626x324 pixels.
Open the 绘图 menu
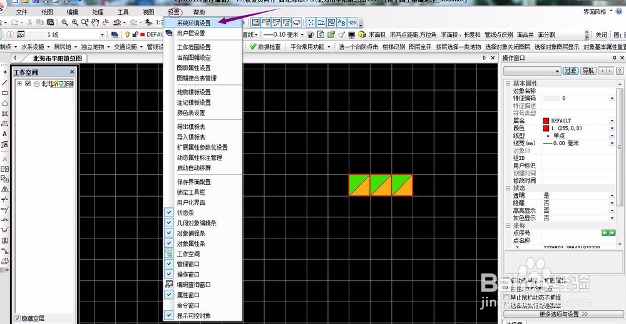(x=47, y=12)
